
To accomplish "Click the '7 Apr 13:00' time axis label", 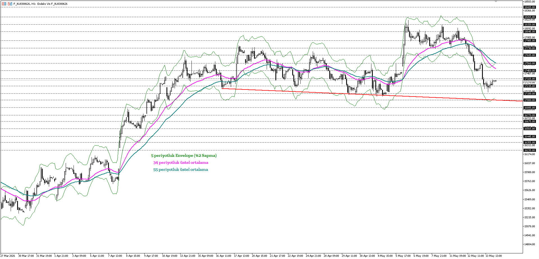I will [115, 256].
